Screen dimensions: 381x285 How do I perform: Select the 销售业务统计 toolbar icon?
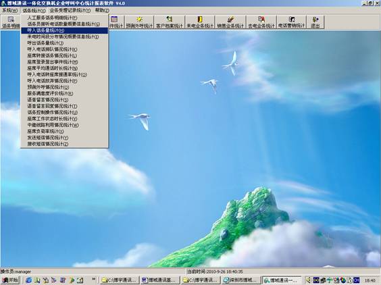230,22
